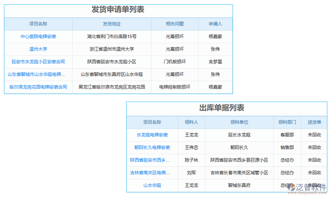Open the 吉林省南关区电梯 project link
The height and width of the screenshot is (198, 330).
tap(152, 173)
